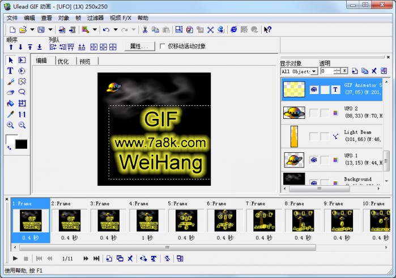Click the copy icon in top toolbar
The width and height of the screenshot is (396, 278).
(x=155, y=30)
